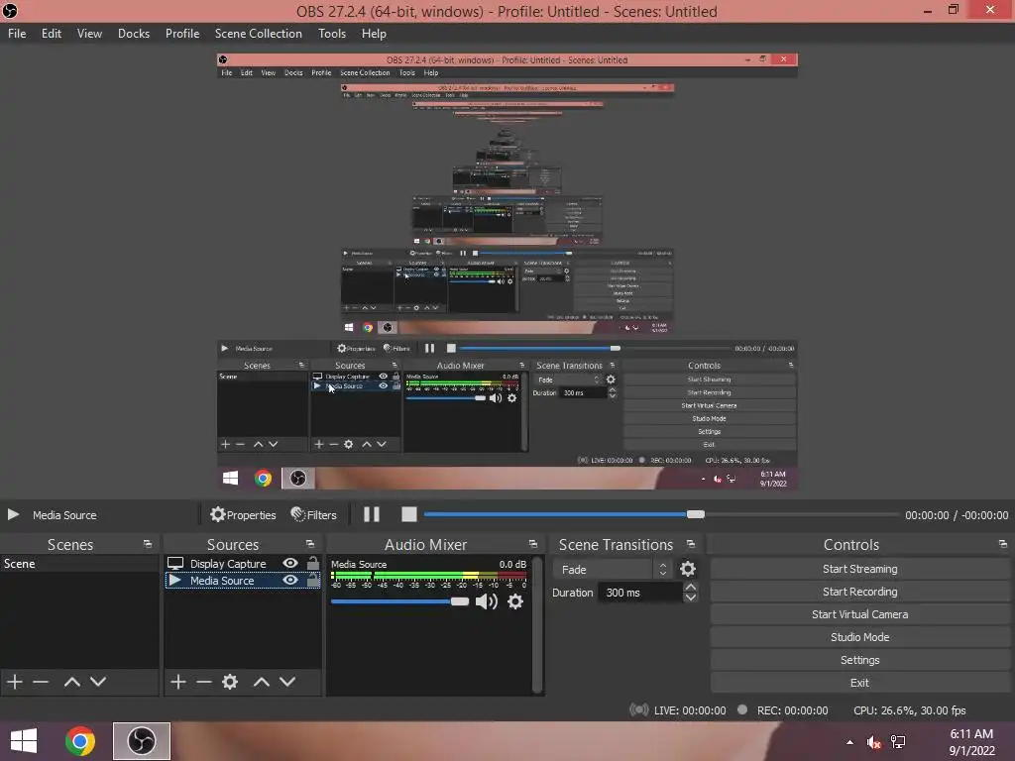Move scene down with arrow icon
Viewport: 1015px width, 761px height.
(98, 682)
